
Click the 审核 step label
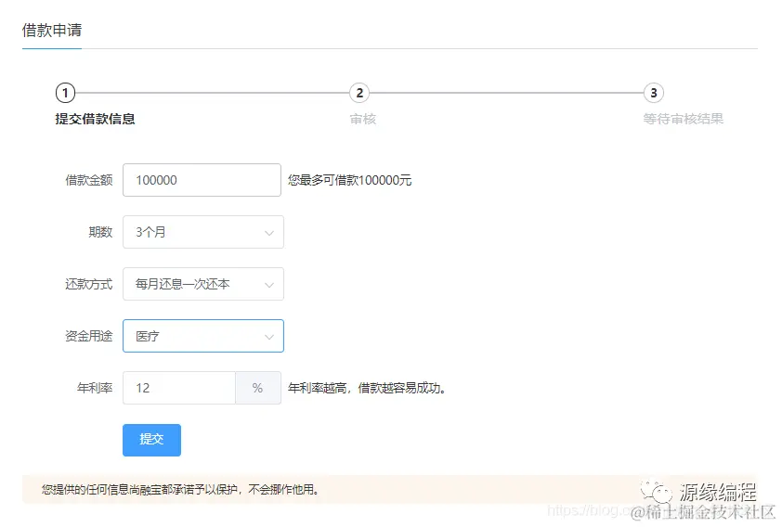363,119
